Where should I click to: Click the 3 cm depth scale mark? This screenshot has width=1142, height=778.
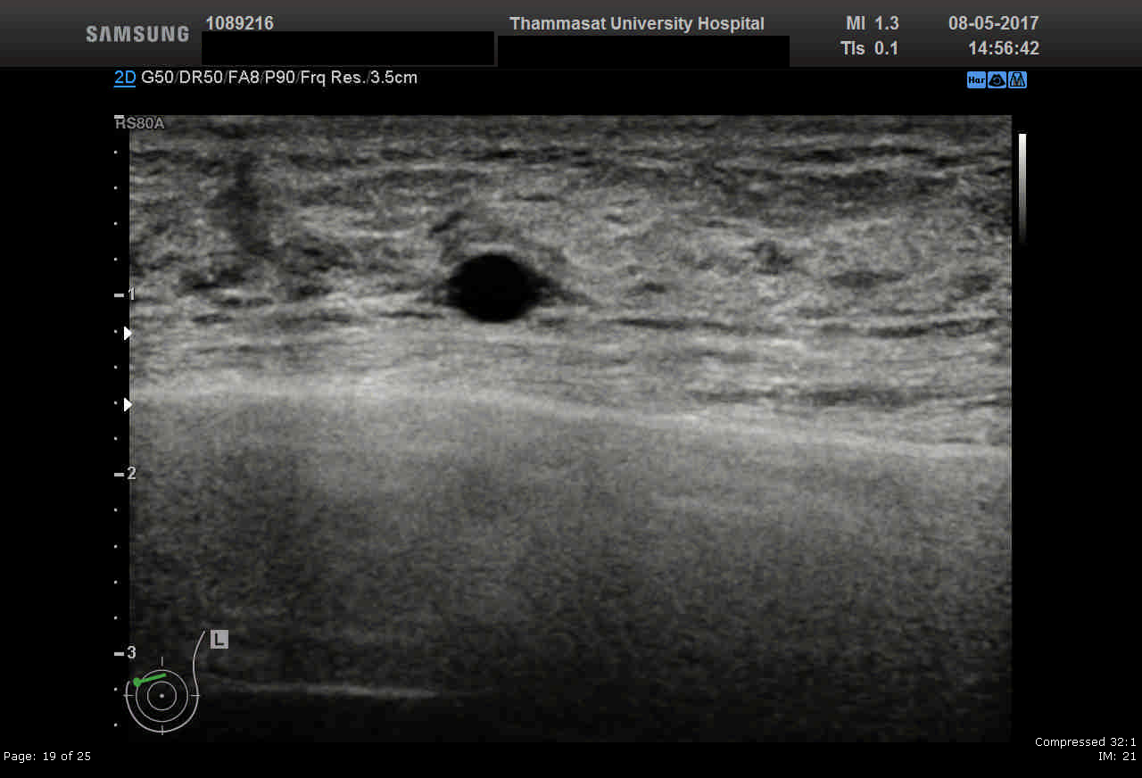(x=124, y=652)
